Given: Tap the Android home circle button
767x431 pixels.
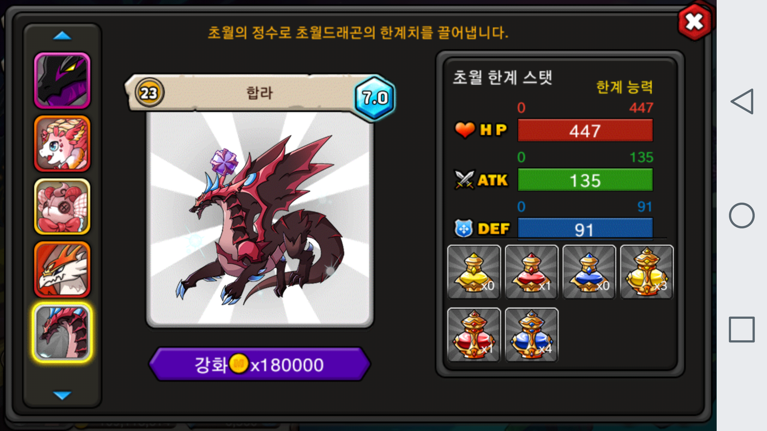Looking at the screenshot, I should coord(742,215).
